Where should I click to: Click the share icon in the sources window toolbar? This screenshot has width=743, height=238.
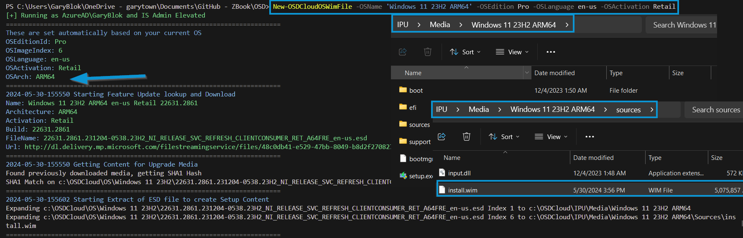point(442,137)
